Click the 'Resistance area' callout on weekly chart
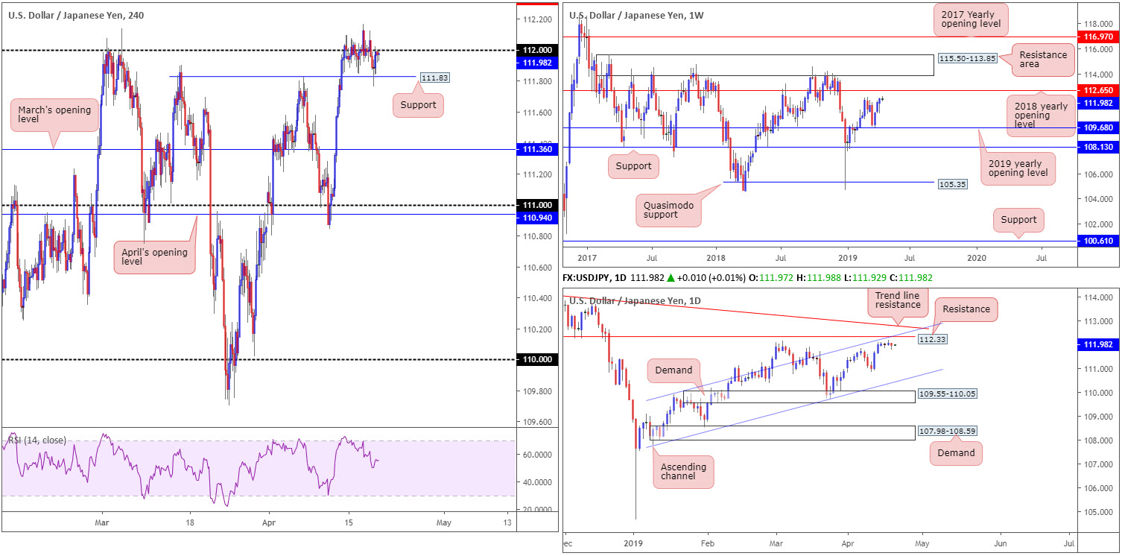The height and width of the screenshot is (556, 1122). [x=1044, y=61]
